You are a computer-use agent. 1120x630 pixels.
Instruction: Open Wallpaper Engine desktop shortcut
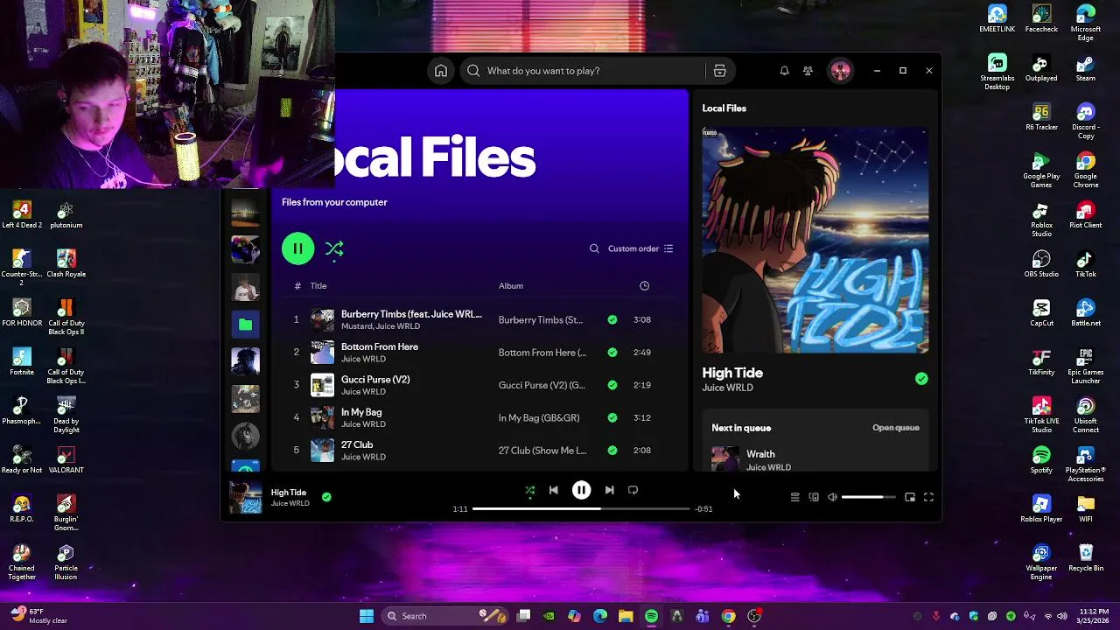pyautogui.click(x=1041, y=563)
